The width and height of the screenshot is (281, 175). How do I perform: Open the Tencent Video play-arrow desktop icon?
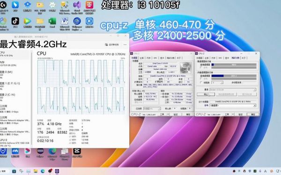[27, 21]
